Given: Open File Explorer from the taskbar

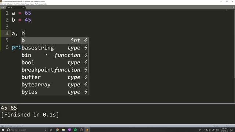Looking at the screenshot, I should [x=63, y=130].
